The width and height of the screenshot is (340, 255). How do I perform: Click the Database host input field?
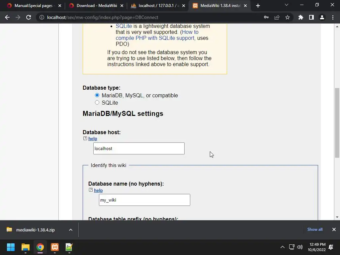[139, 148]
